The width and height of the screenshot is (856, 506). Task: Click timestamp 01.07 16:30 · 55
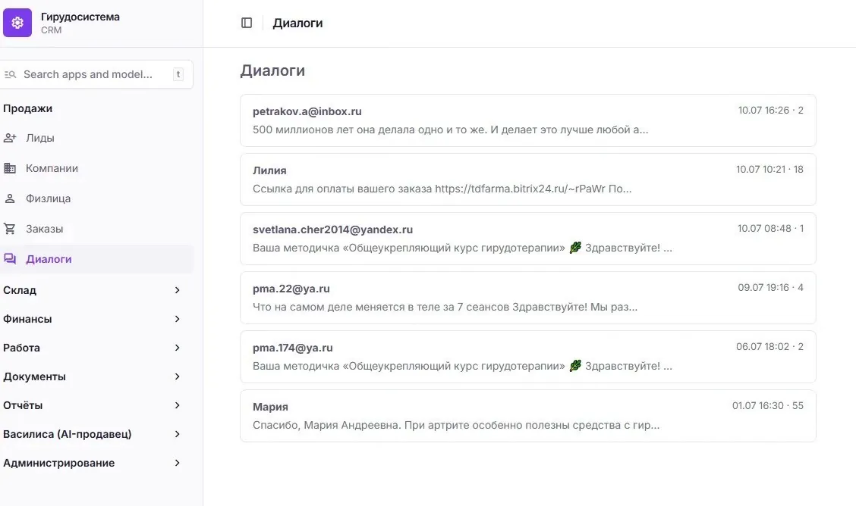(x=768, y=406)
